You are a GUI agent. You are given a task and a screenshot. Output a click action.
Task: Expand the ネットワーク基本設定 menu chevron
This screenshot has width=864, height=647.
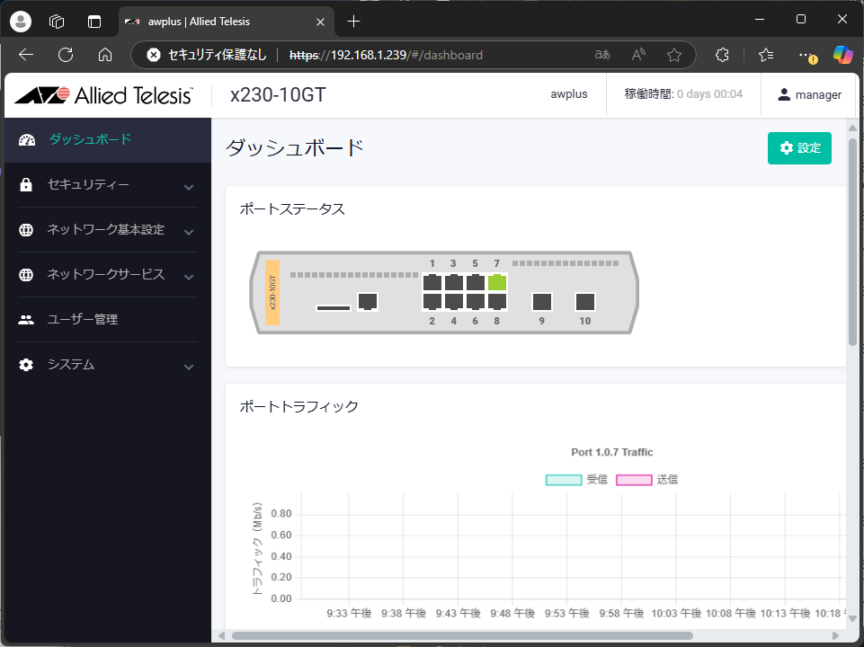point(189,232)
